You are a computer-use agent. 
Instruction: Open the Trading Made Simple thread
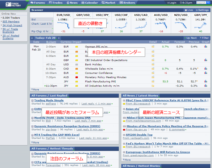click(x=49, y=100)
